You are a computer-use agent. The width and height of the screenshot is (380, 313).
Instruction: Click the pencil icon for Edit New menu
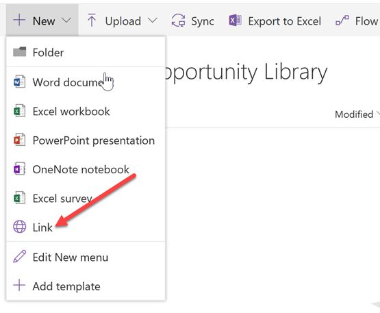pyautogui.click(x=19, y=257)
